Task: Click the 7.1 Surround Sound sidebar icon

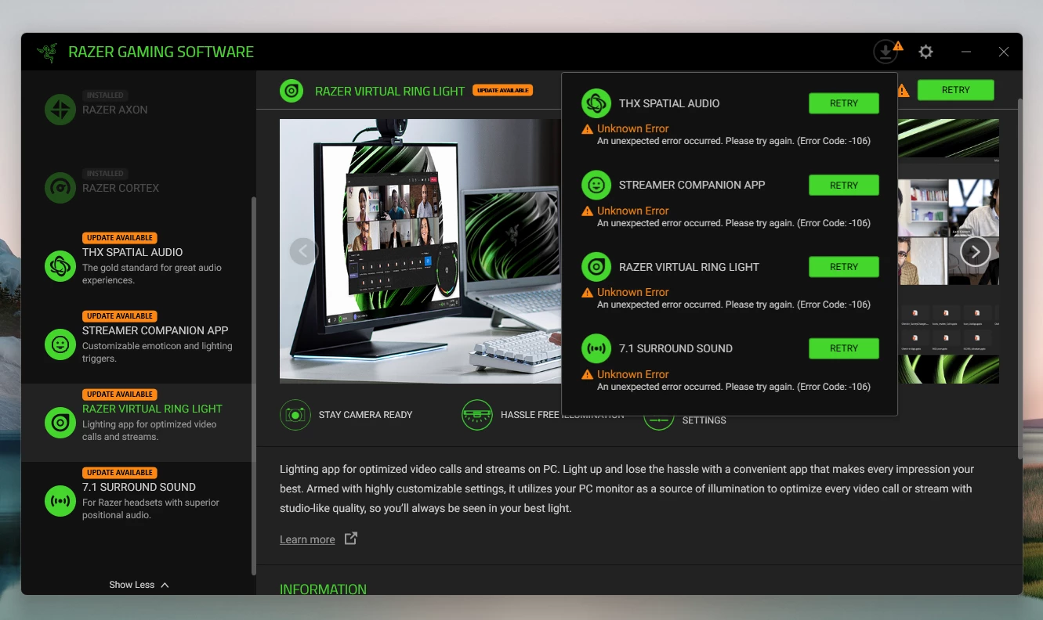Action: [x=60, y=501]
